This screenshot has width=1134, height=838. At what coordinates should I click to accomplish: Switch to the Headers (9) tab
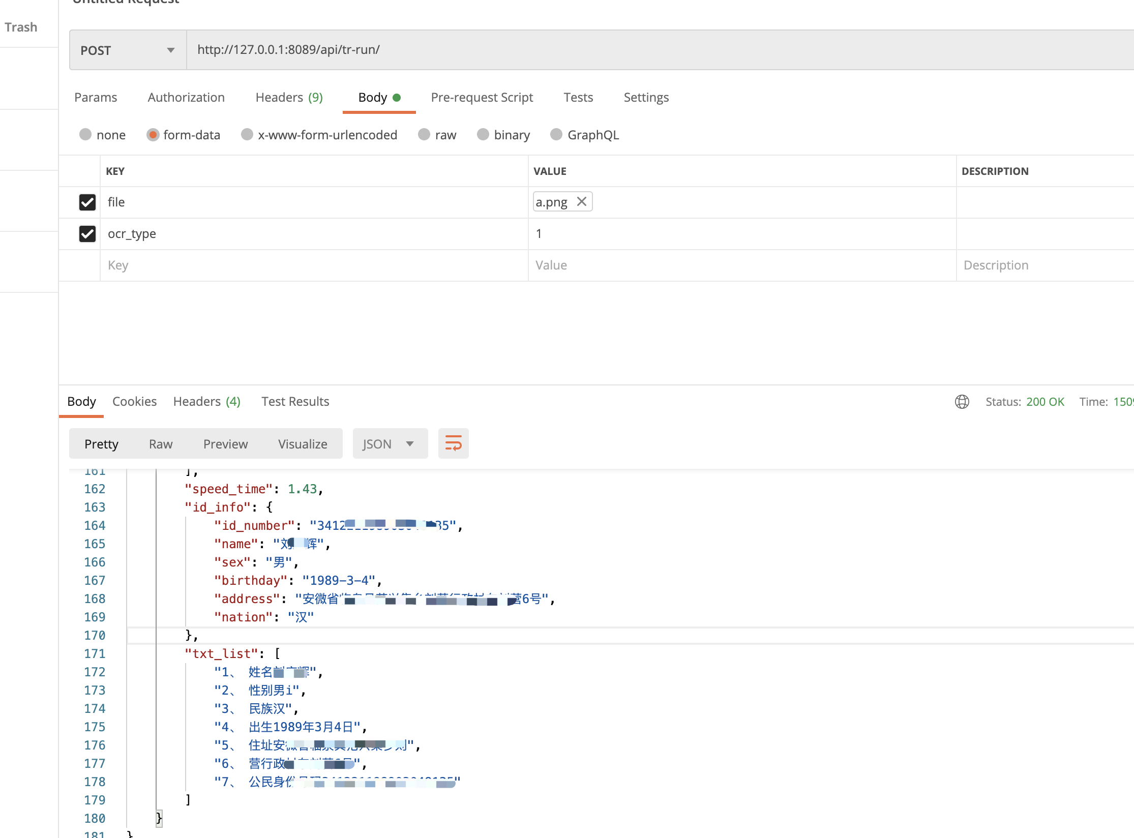point(289,97)
